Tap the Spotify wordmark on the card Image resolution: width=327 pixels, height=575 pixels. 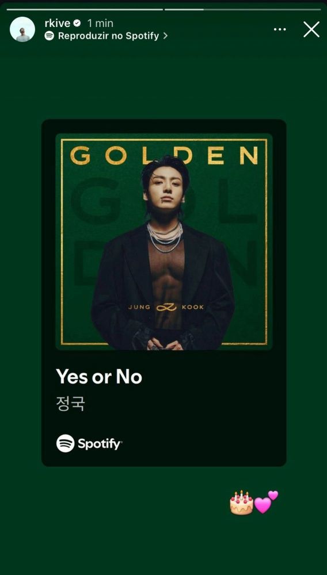click(x=100, y=444)
